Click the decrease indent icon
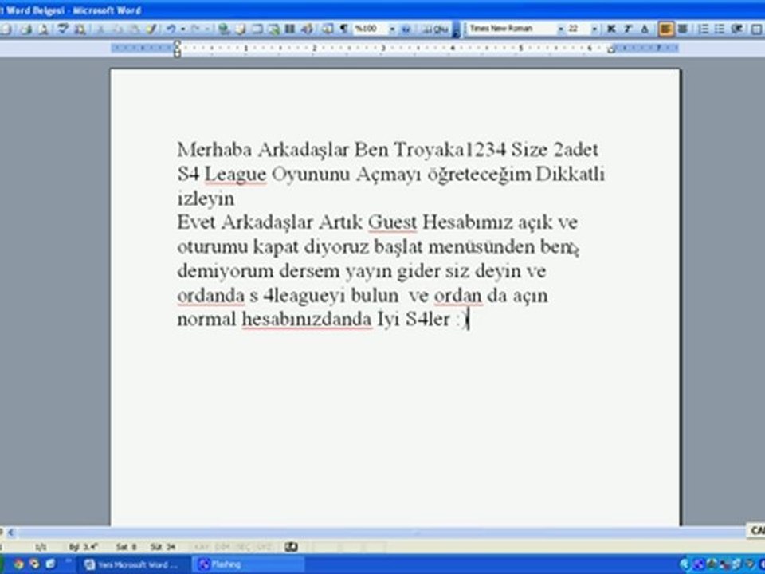The height and width of the screenshot is (574, 765). coord(737,29)
